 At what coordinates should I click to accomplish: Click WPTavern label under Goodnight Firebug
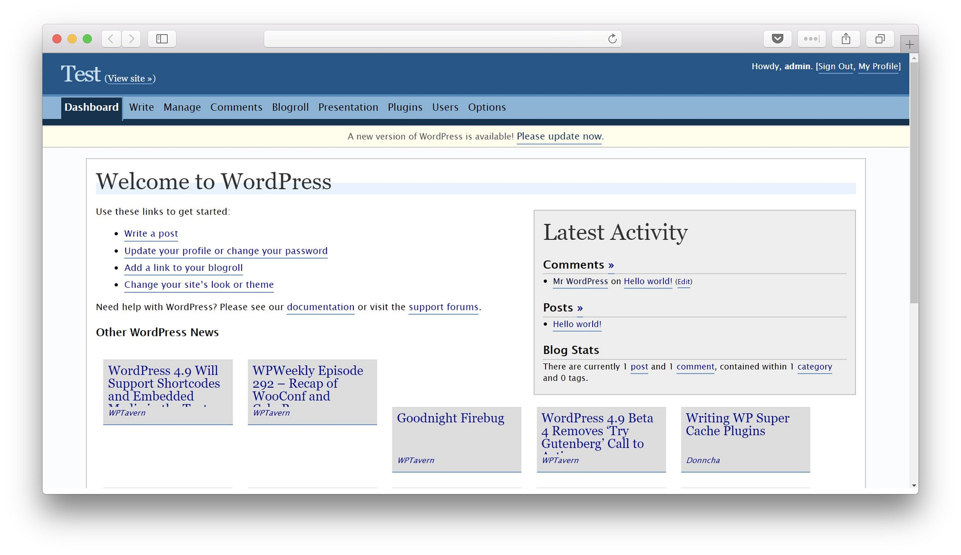coord(415,460)
